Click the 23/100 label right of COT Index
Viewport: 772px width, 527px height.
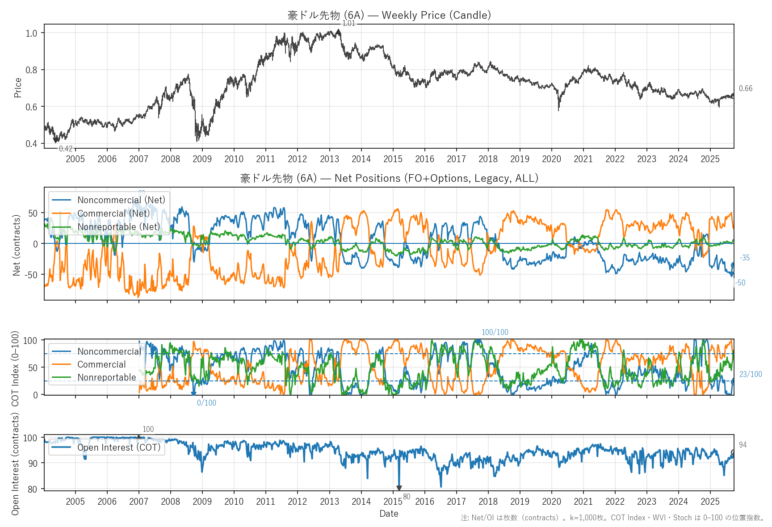[751, 374]
